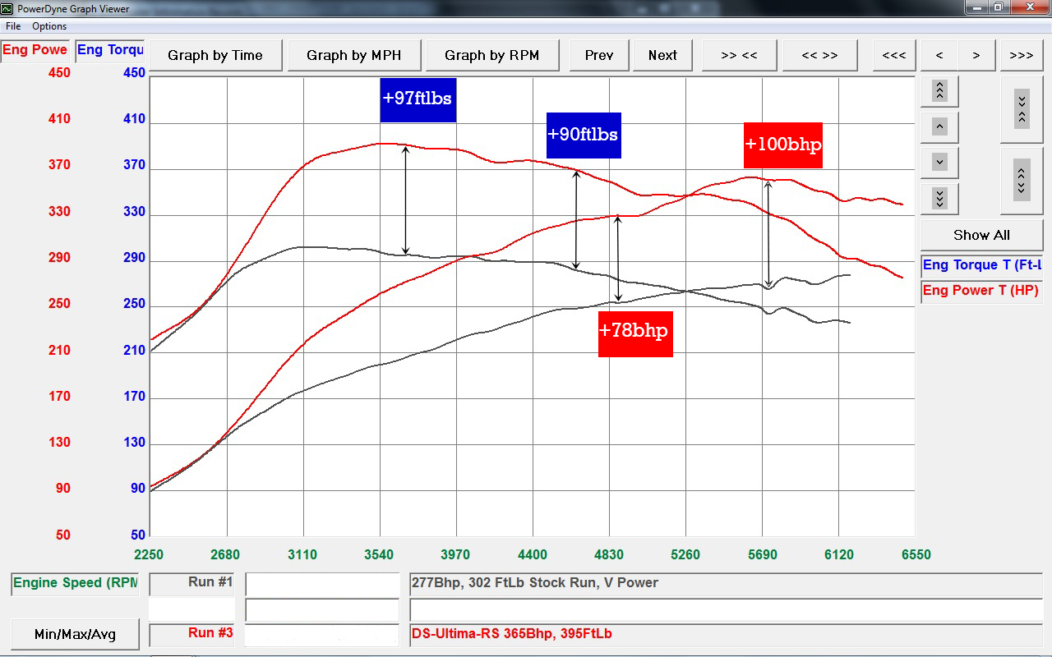Click the 6550 value on the RPM axis
The height and width of the screenshot is (657, 1052).
coord(916,554)
